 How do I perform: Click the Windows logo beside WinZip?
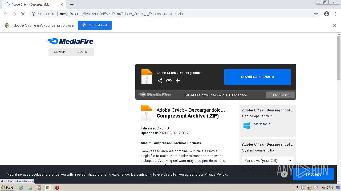(247, 126)
